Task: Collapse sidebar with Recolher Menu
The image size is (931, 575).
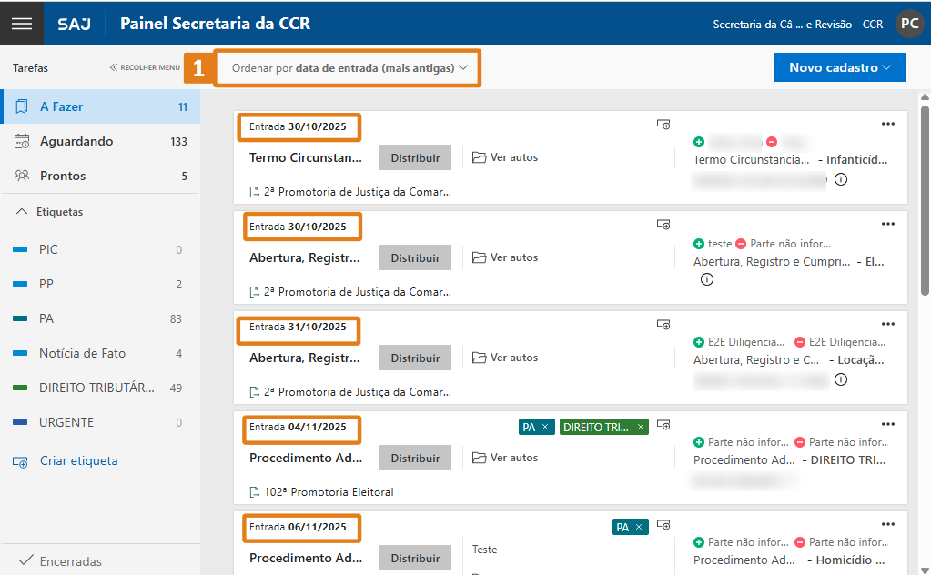Action: tap(145, 67)
